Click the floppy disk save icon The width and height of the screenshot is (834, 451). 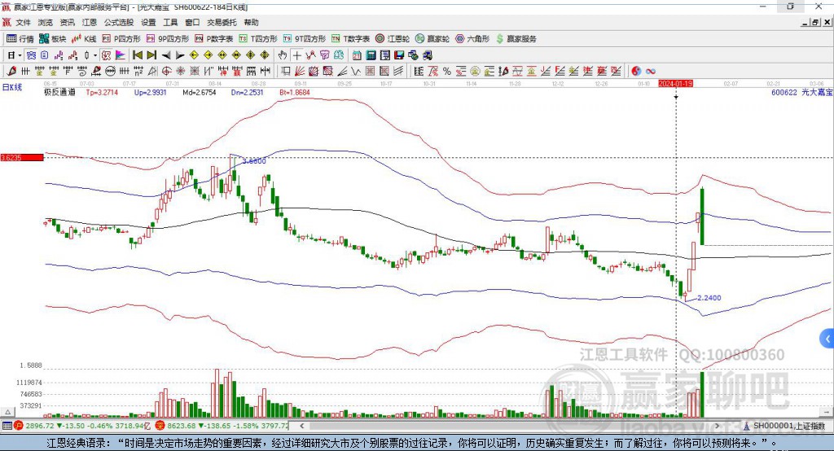[x=399, y=55]
